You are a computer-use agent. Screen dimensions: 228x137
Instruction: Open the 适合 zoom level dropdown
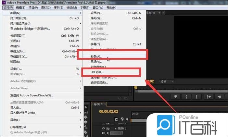point(167,81)
